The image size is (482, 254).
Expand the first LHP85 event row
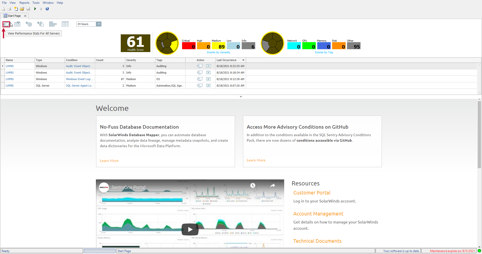point(3,66)
